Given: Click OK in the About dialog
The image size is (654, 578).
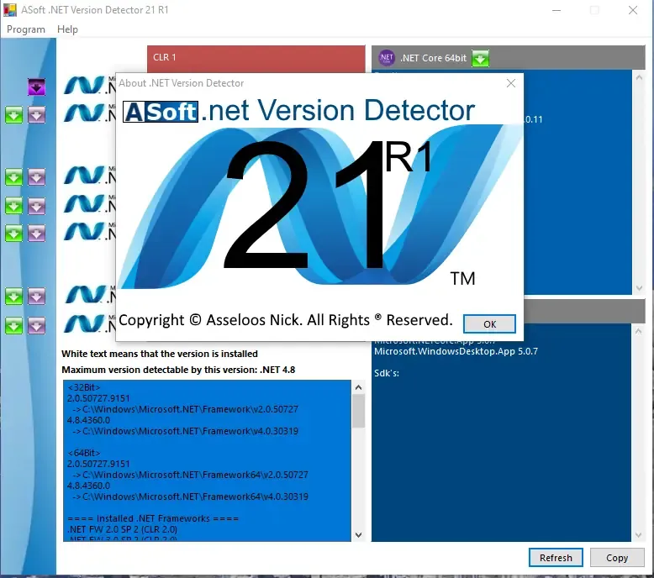Looking at the screenshot, I should click(489, 323).
